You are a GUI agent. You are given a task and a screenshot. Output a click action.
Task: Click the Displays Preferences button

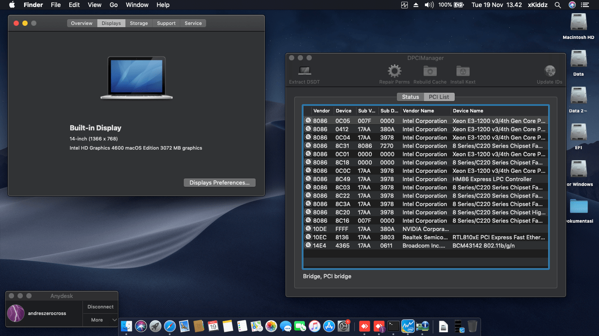[219, 183]
